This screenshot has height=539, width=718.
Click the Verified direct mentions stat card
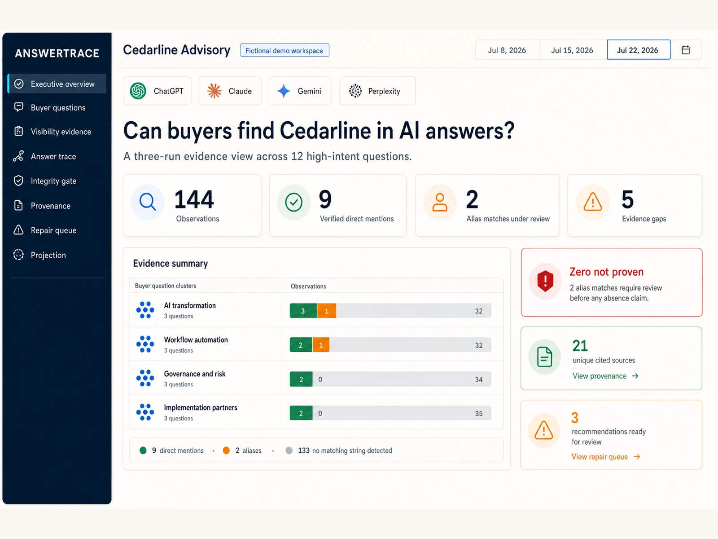click(338, 205)
